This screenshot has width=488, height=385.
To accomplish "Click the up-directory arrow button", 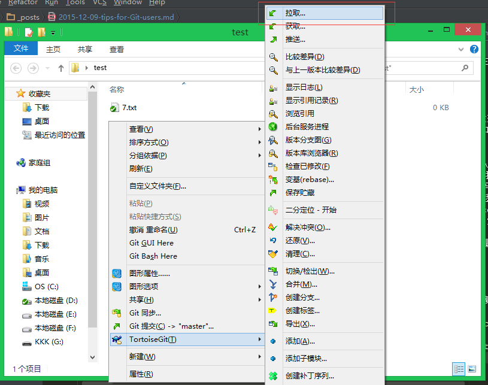I will (x=61, y=68).
